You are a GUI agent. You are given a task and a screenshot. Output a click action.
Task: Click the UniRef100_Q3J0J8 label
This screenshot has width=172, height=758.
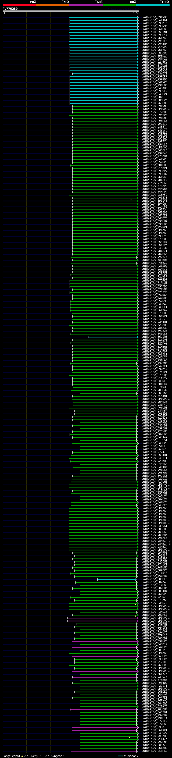pos(154,727)
